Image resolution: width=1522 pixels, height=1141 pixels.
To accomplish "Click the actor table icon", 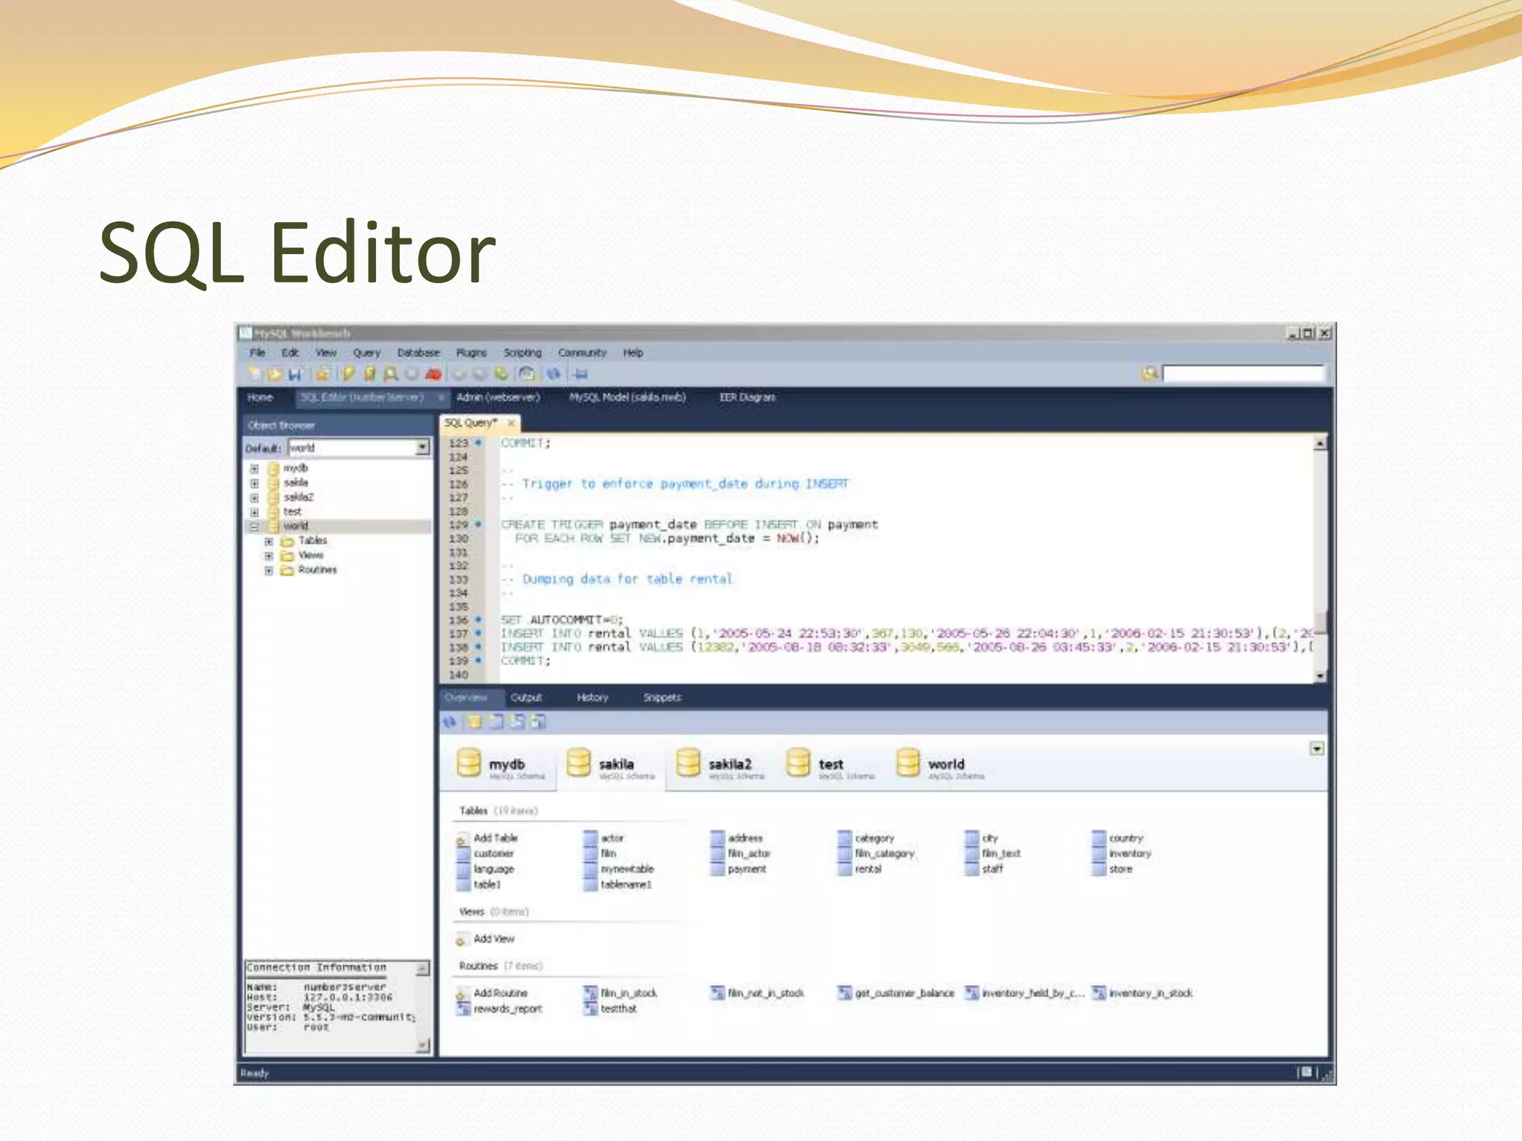I will [591, 838].
